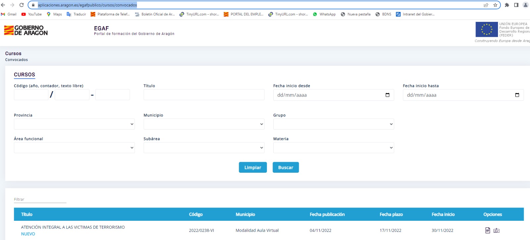Viewport: 530px width, 240px height.
Task: Open the Gmail bookmark
Action: pos(9,14)
